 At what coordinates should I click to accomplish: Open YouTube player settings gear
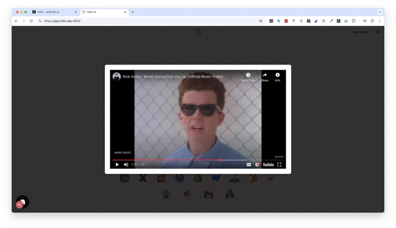tap(257, 165)
